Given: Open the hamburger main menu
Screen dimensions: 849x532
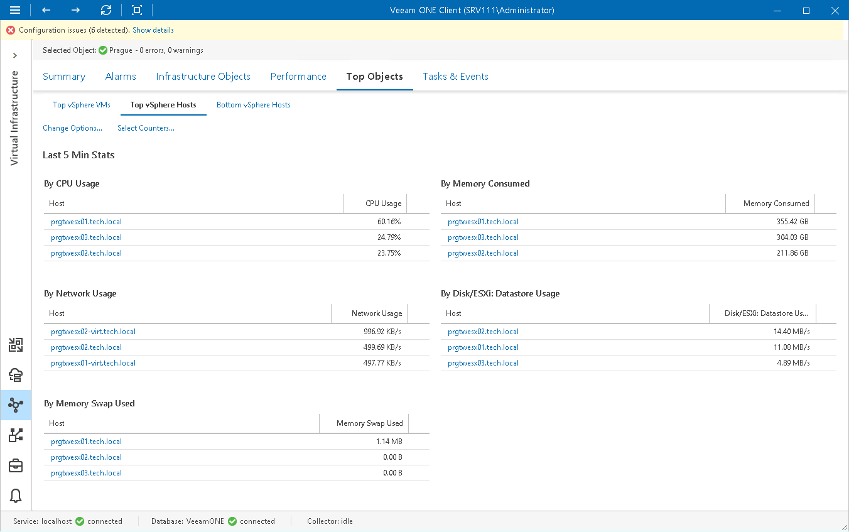Looking at the screenshot, I should coord(15,10).
